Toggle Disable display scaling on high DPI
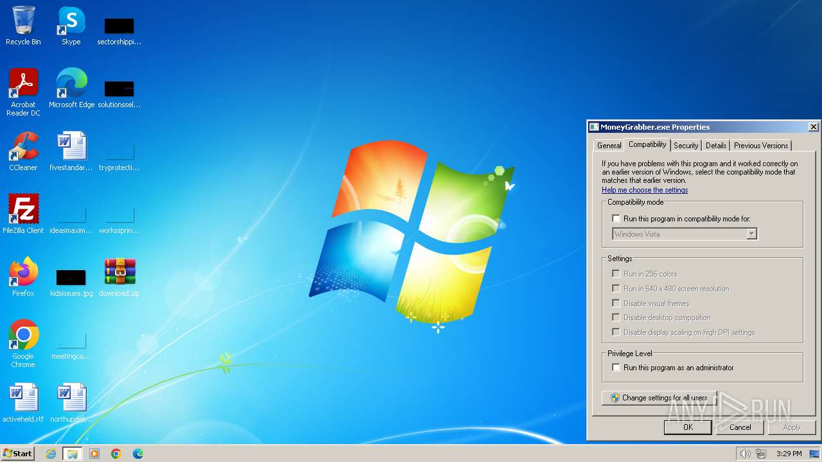The height and width of the screenshot is (462, 822). click(x=616, y=332)
